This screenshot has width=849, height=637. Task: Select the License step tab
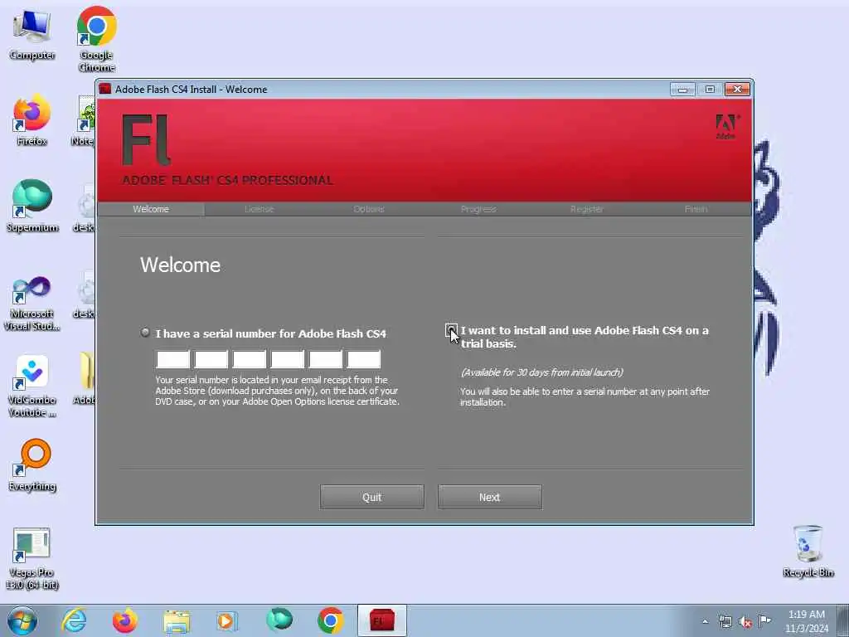tap(259, 209)
